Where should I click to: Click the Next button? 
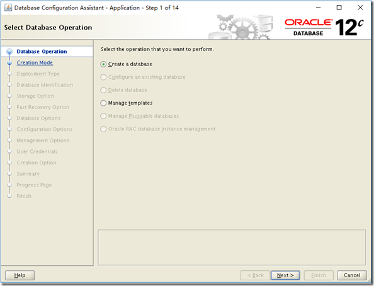(x=285, y=275)
